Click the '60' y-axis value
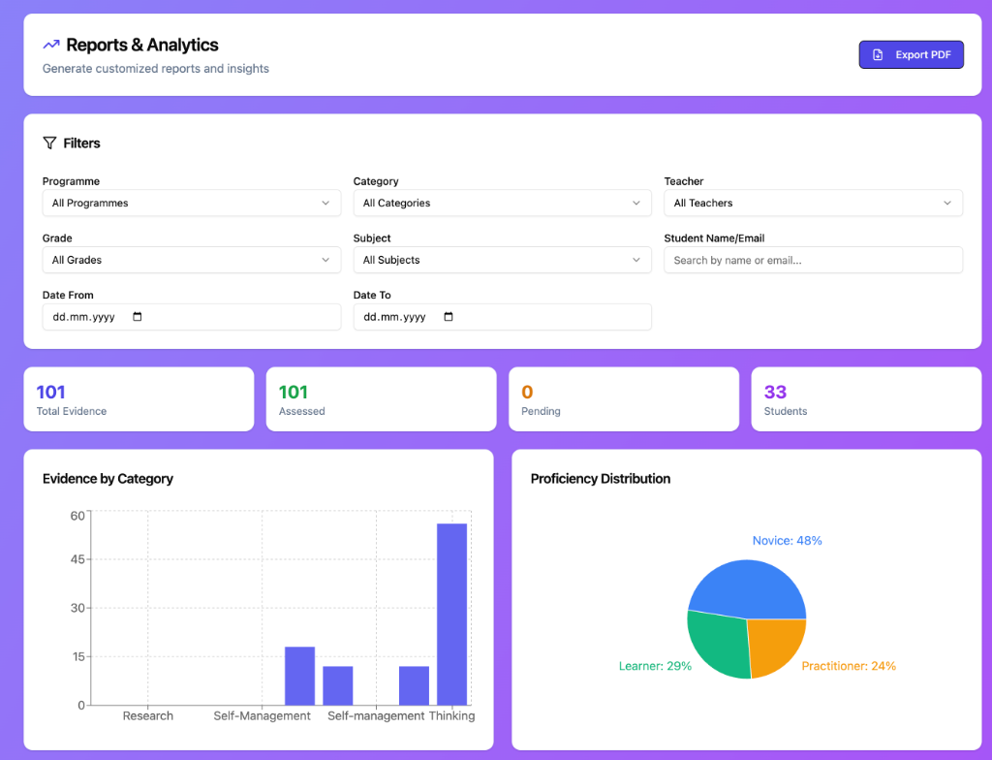The image size is (992, 760). (x=77, y=516)
